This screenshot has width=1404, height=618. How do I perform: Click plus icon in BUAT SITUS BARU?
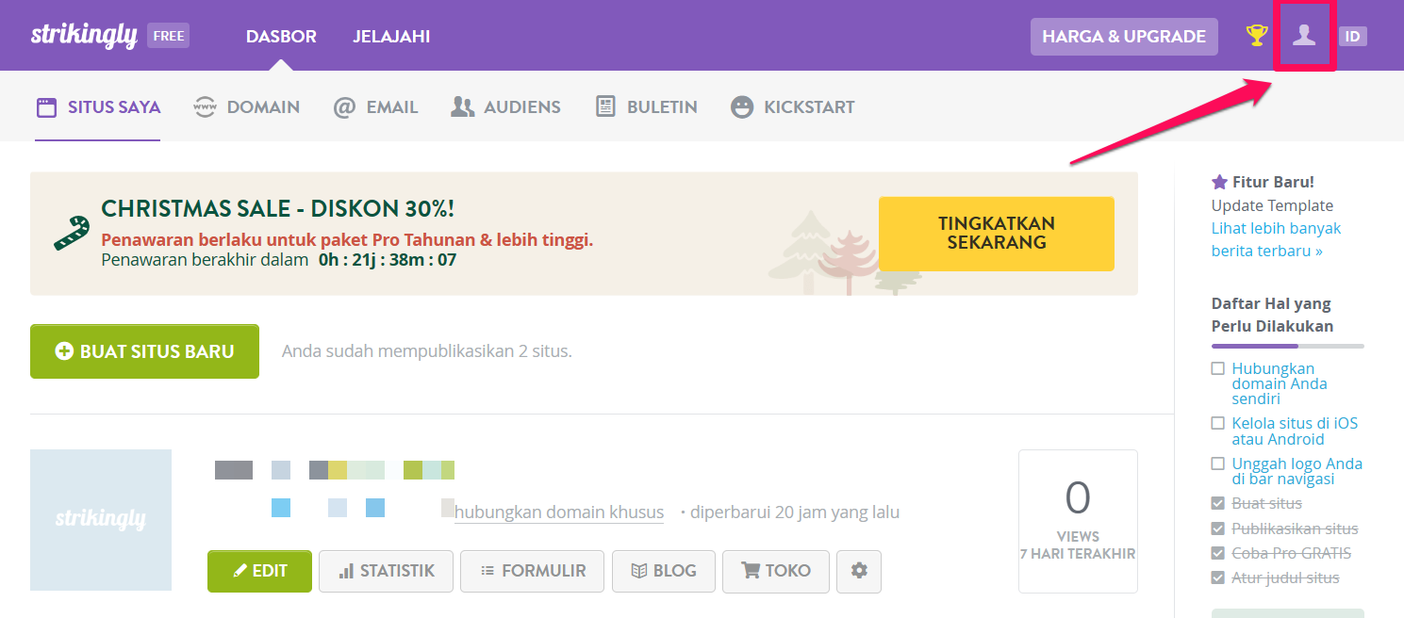click(64, 351)
